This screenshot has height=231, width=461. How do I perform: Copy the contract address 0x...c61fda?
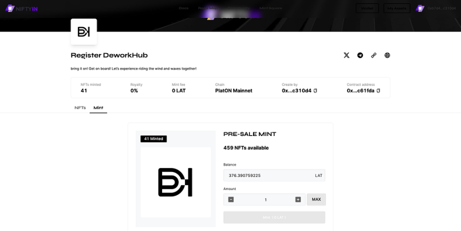pos(378,91)
